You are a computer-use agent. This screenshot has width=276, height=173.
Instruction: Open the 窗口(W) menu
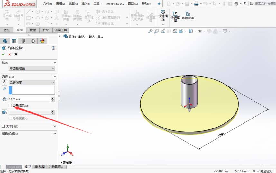(x=133, y=4)
